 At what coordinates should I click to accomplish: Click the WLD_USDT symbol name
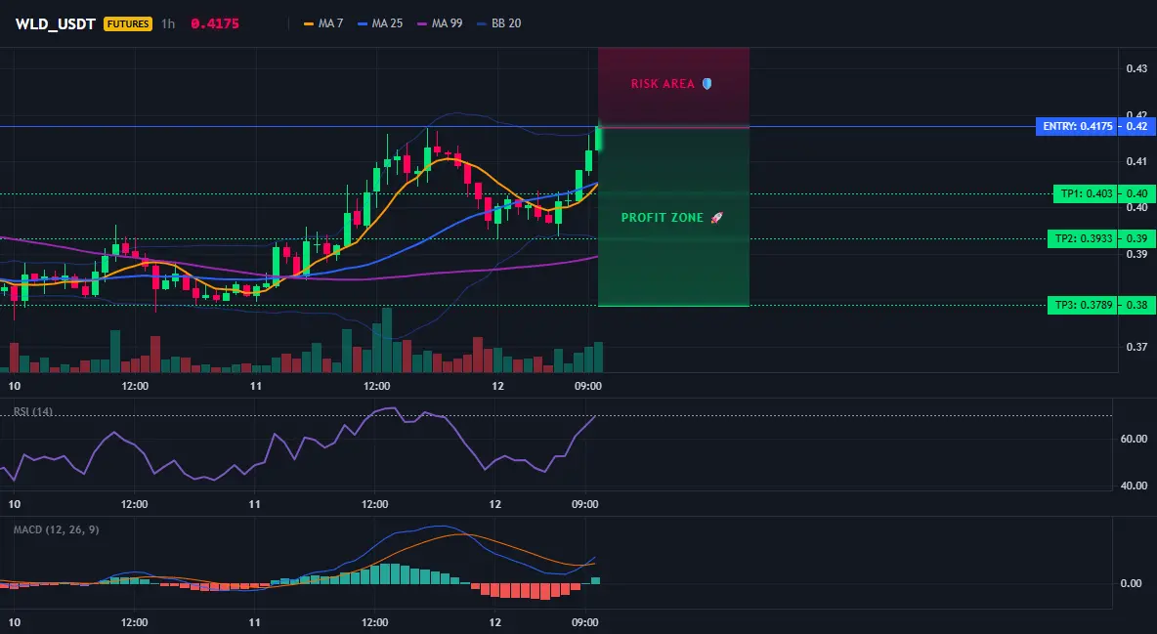pyautogui.click(x=56, y=23)
